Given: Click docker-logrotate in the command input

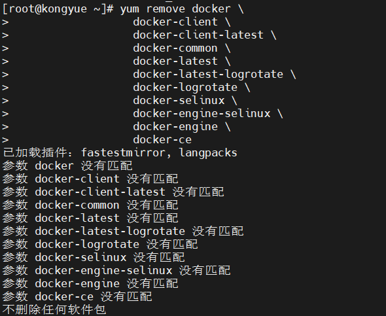Looking at the screenshot, I should (185, 88).
